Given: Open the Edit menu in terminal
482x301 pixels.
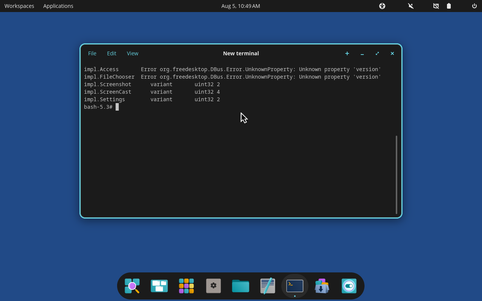Looking at the screenshot, I should [111, 53].
